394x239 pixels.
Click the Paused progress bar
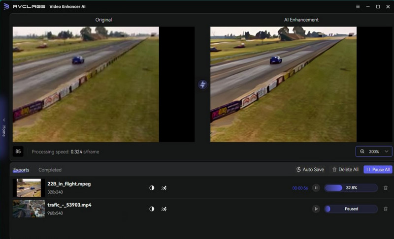click(351, 209)
